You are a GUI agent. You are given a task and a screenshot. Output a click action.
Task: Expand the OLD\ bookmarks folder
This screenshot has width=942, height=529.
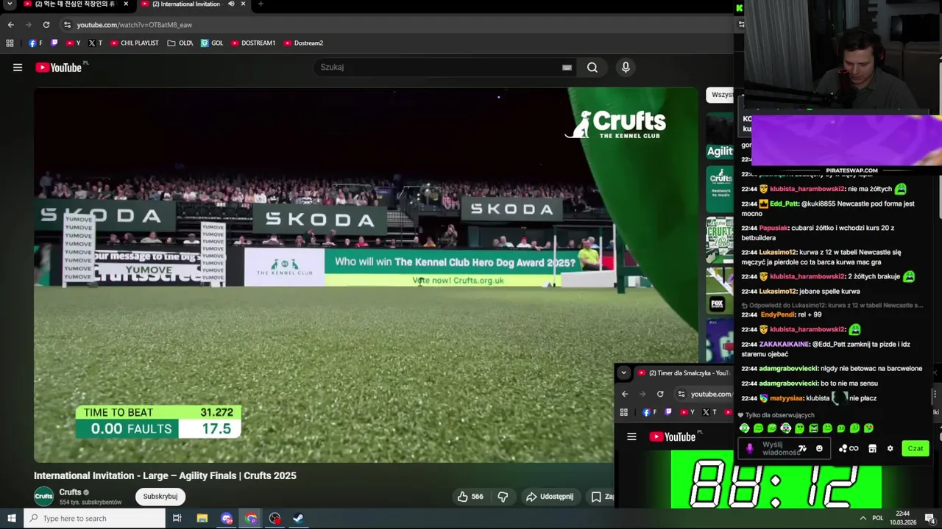[x=180, y=43]
